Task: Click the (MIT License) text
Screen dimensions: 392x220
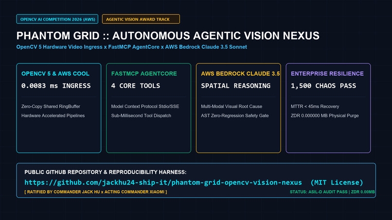Action: tap(337, 183)
